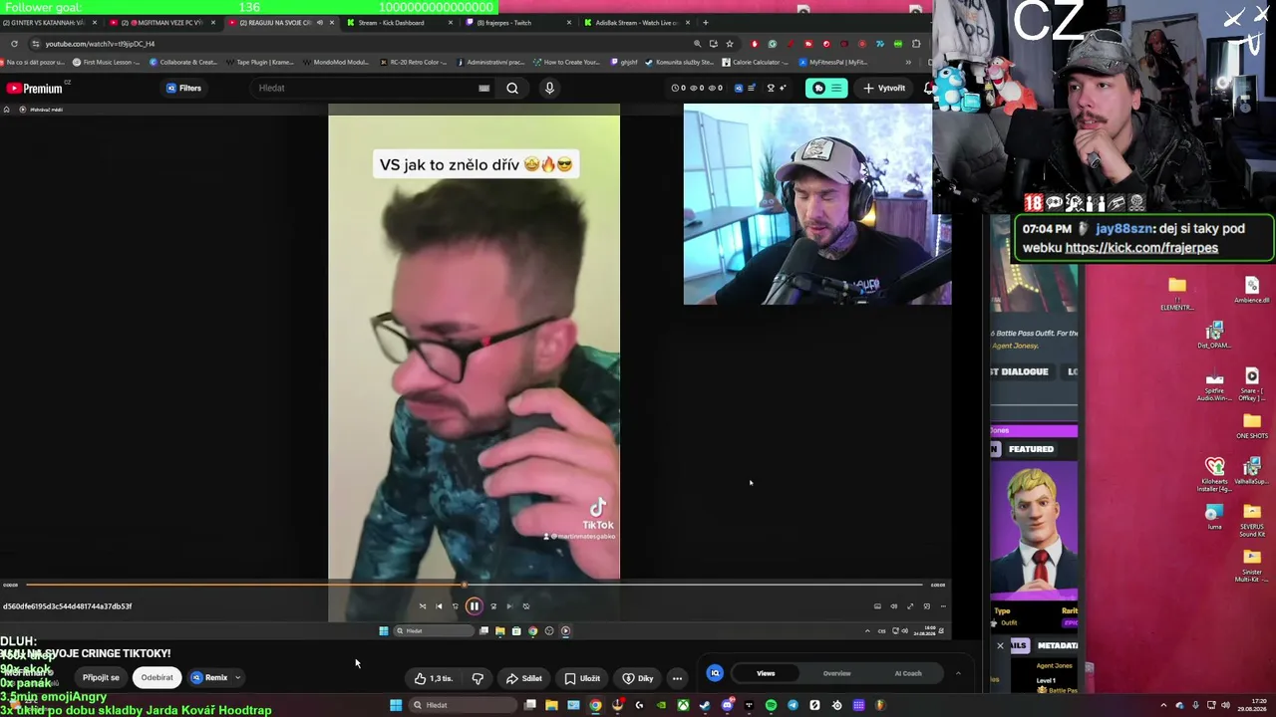
Task: Select the Views tab in vidIQ panel
Action: [766, 673]
